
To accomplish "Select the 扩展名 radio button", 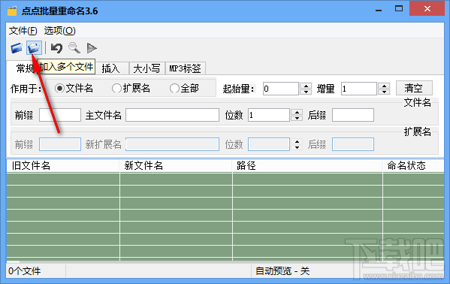I will click(x=131, y=88).
